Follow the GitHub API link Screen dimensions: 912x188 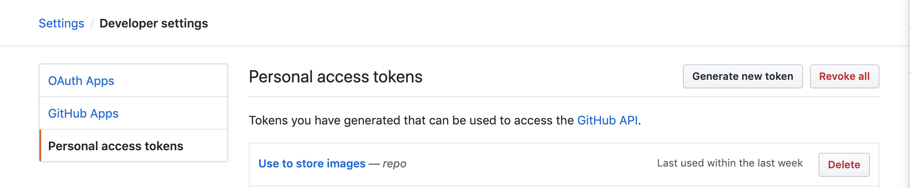607,120
